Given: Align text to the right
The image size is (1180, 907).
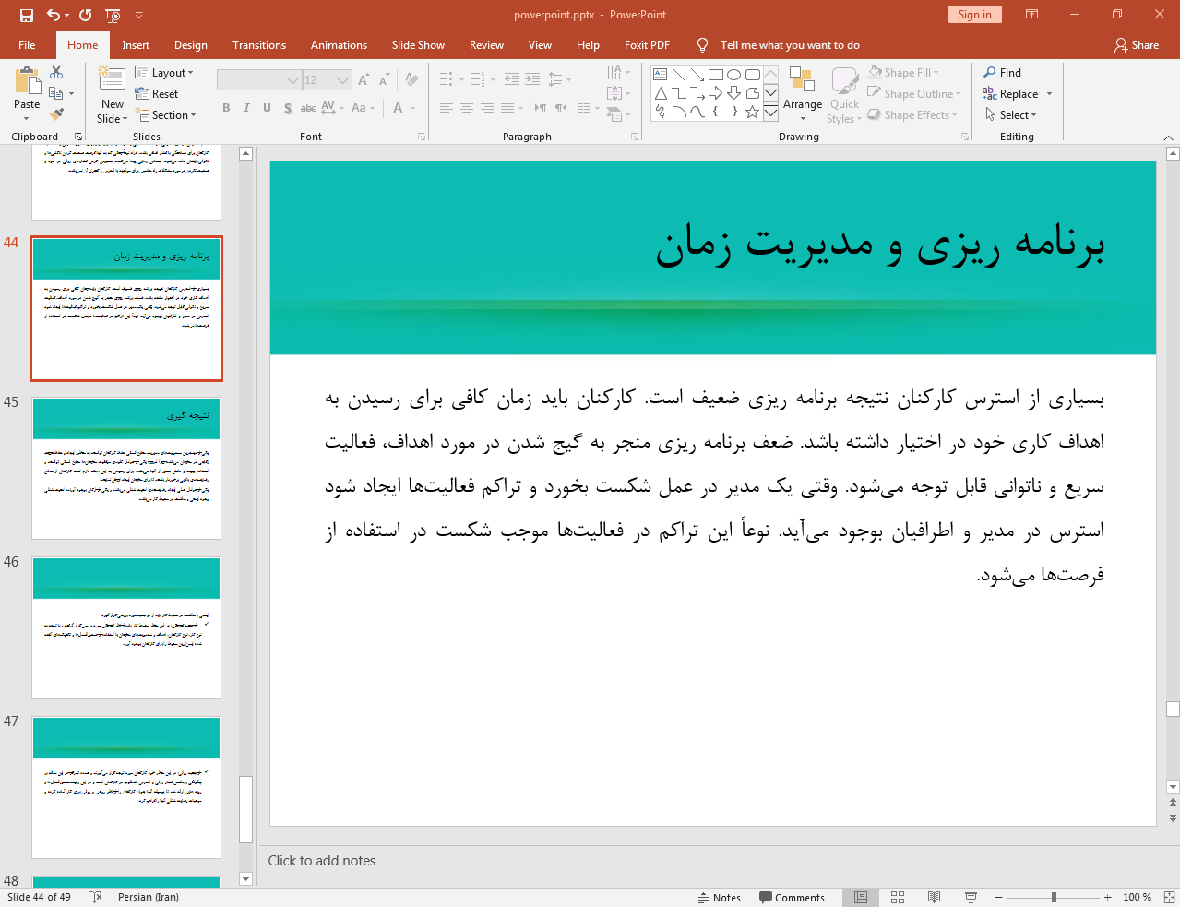Looking at the screenshot, I should [x=487, y=108].
